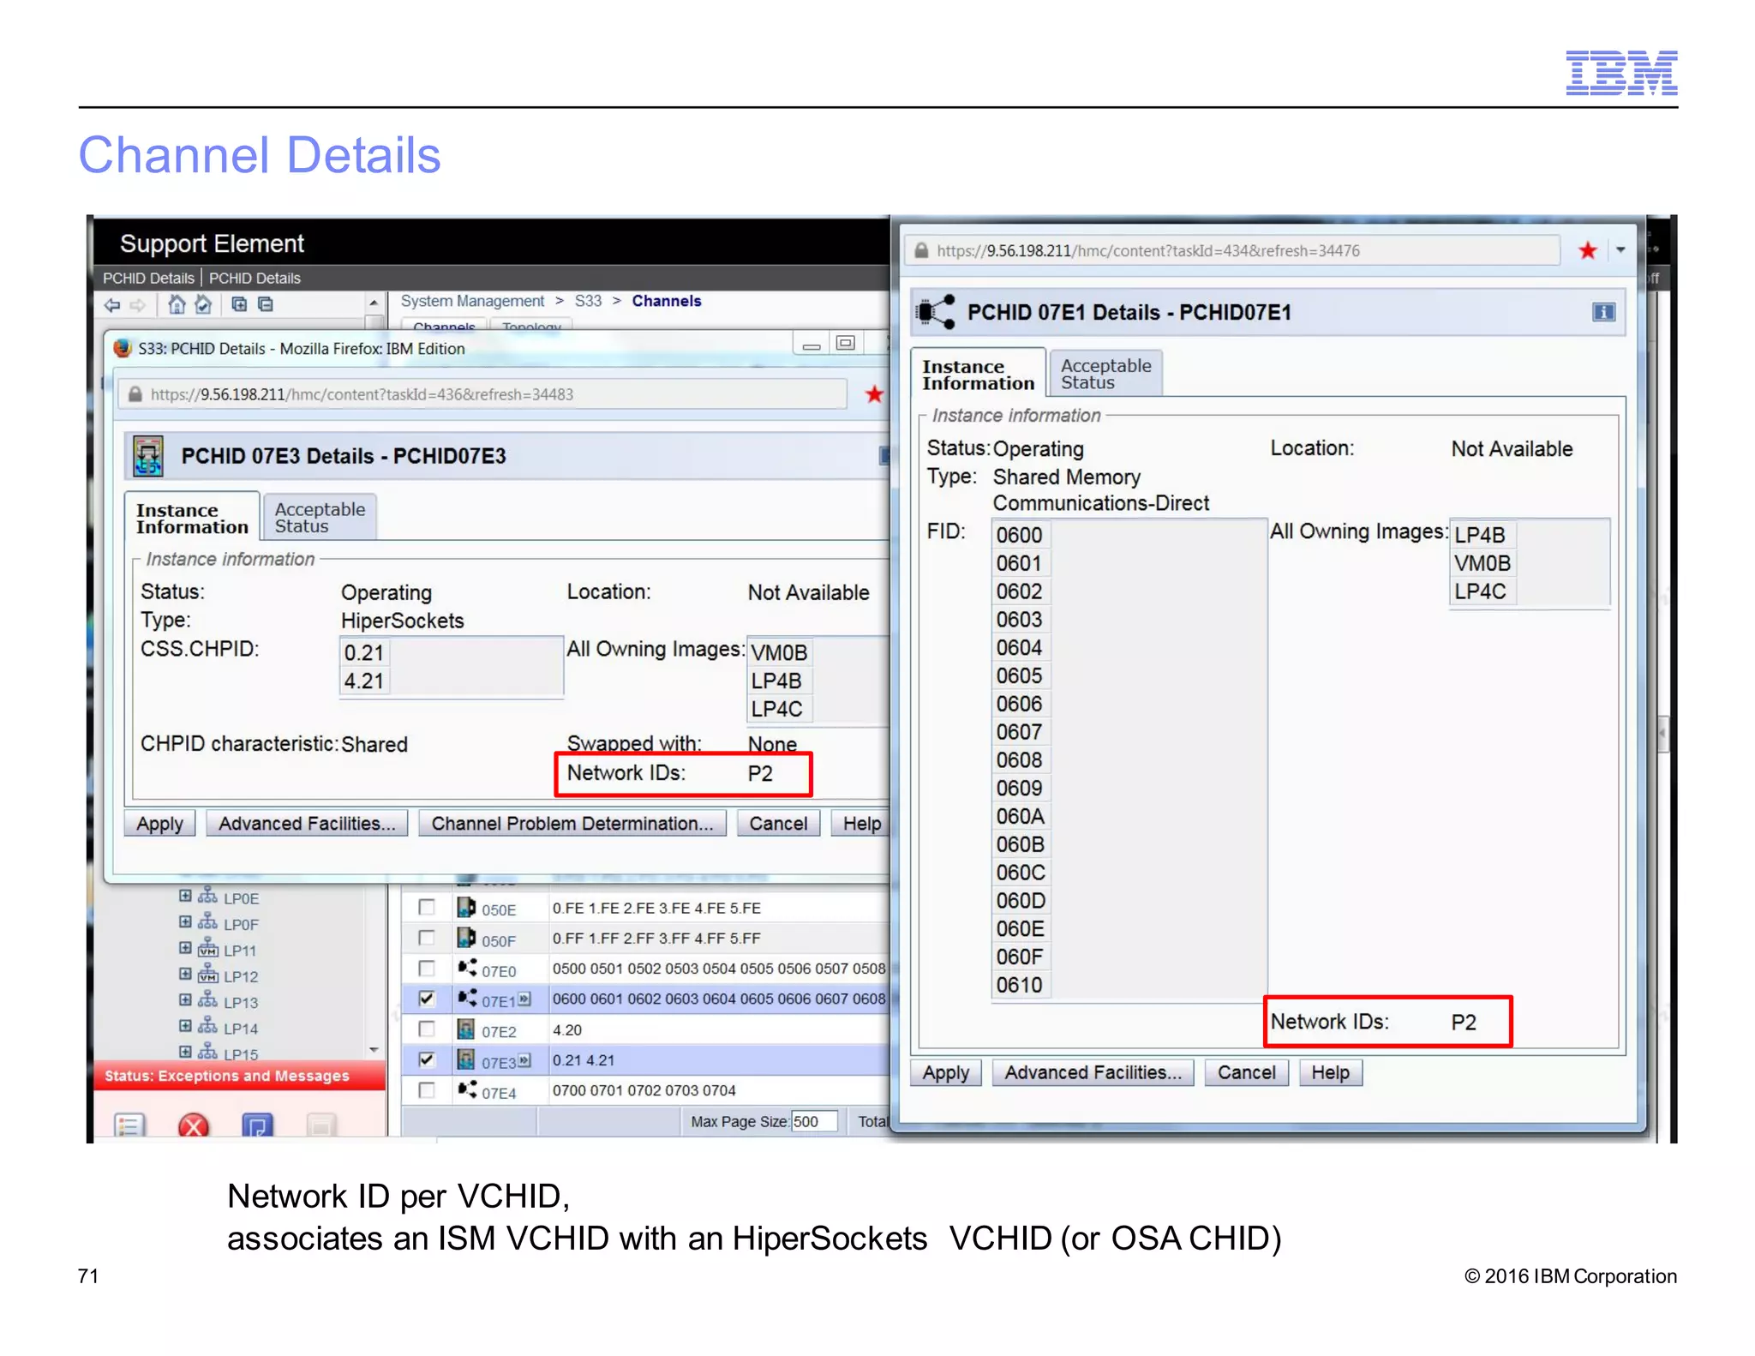Click the 07E1 row context menu arrow icon
This screenshot has width=1755, height=1356.
525,999
